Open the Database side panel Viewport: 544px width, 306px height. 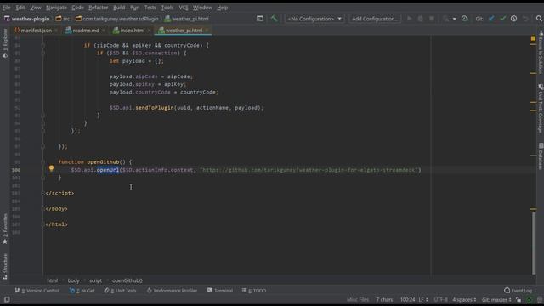pyautogui.click(x=541, y=156)
